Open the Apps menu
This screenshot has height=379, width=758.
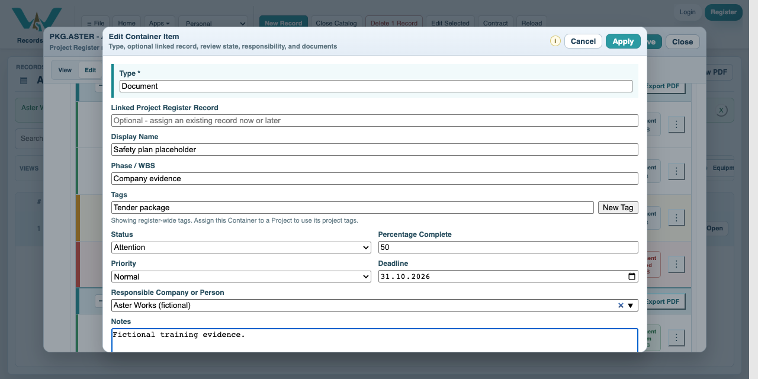click(159, 24)
